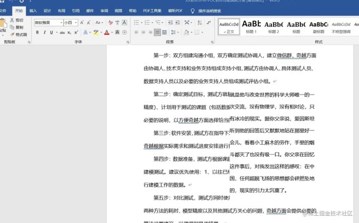Align text left
Image resolution: width=359 pixels, height=223 pixels.
pyautogui.click(x=136, y=32)
